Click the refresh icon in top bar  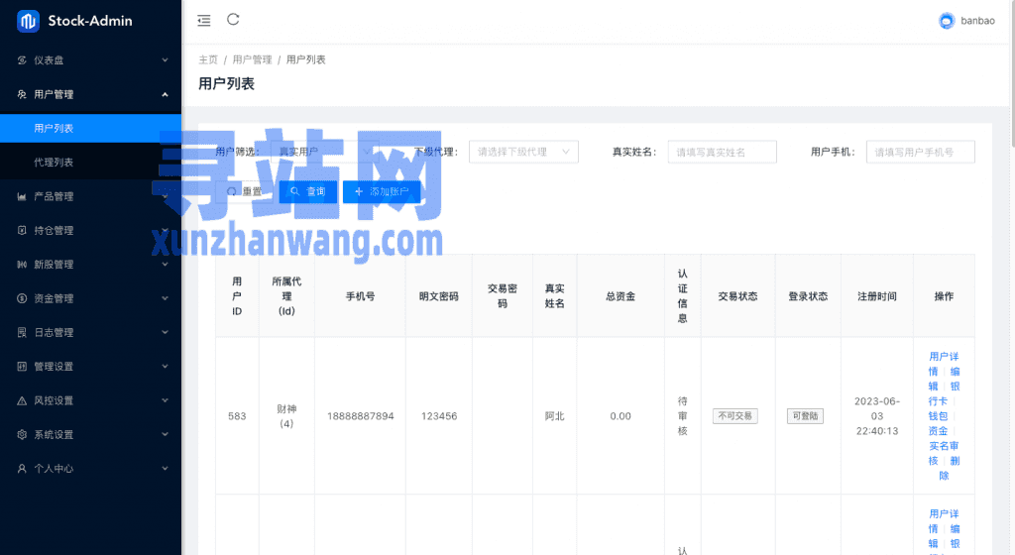233,20
